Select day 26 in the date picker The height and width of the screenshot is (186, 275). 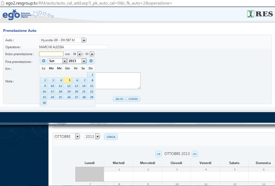[67, 97]
